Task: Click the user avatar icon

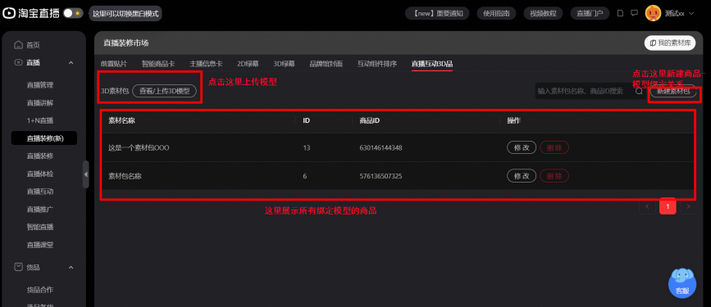Action: [653, 13]
